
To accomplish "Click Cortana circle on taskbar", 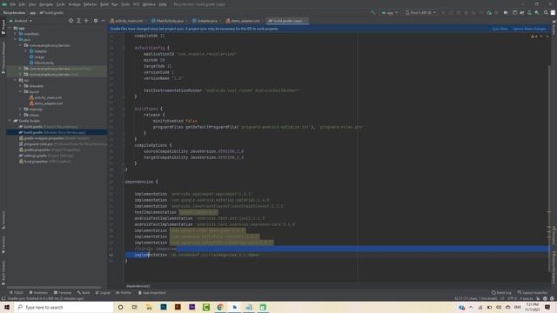I will click(120, 307).
